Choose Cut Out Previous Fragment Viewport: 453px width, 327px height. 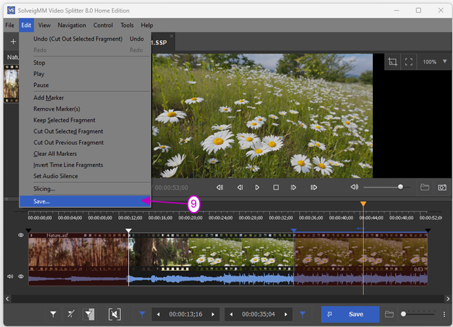coord(85,143)
